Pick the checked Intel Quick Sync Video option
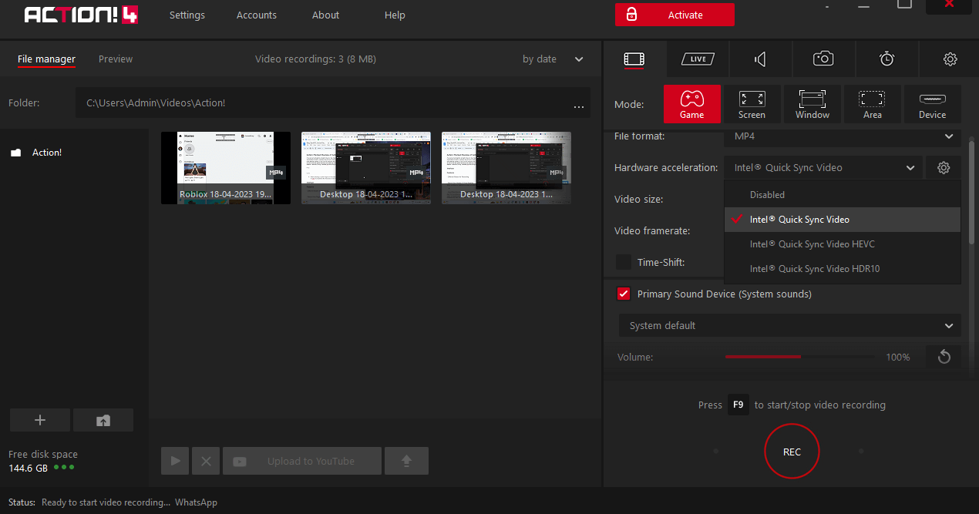 pyautogui.click(x=843, y=220)
